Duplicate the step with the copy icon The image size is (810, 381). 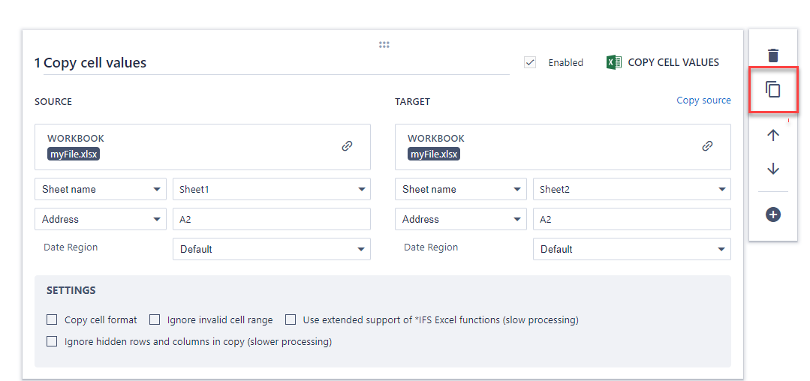click(773, 90)
